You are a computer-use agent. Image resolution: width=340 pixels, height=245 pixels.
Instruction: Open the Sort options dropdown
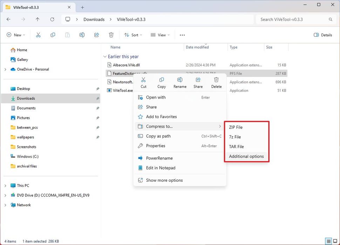coord(133,35)
